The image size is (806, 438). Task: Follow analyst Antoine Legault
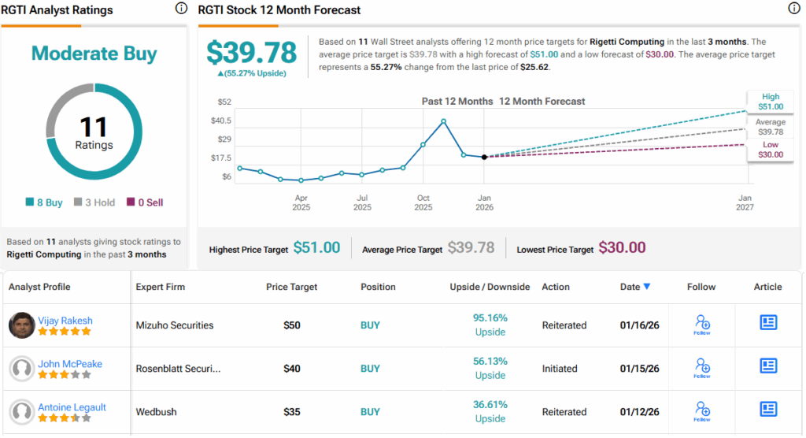point(702,410)
